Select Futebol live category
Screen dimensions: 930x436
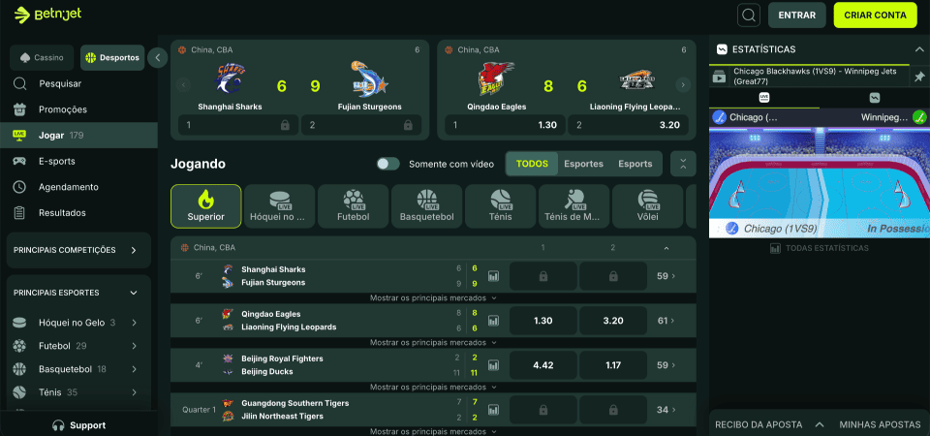pyautogui.click(x=353, y=206)
